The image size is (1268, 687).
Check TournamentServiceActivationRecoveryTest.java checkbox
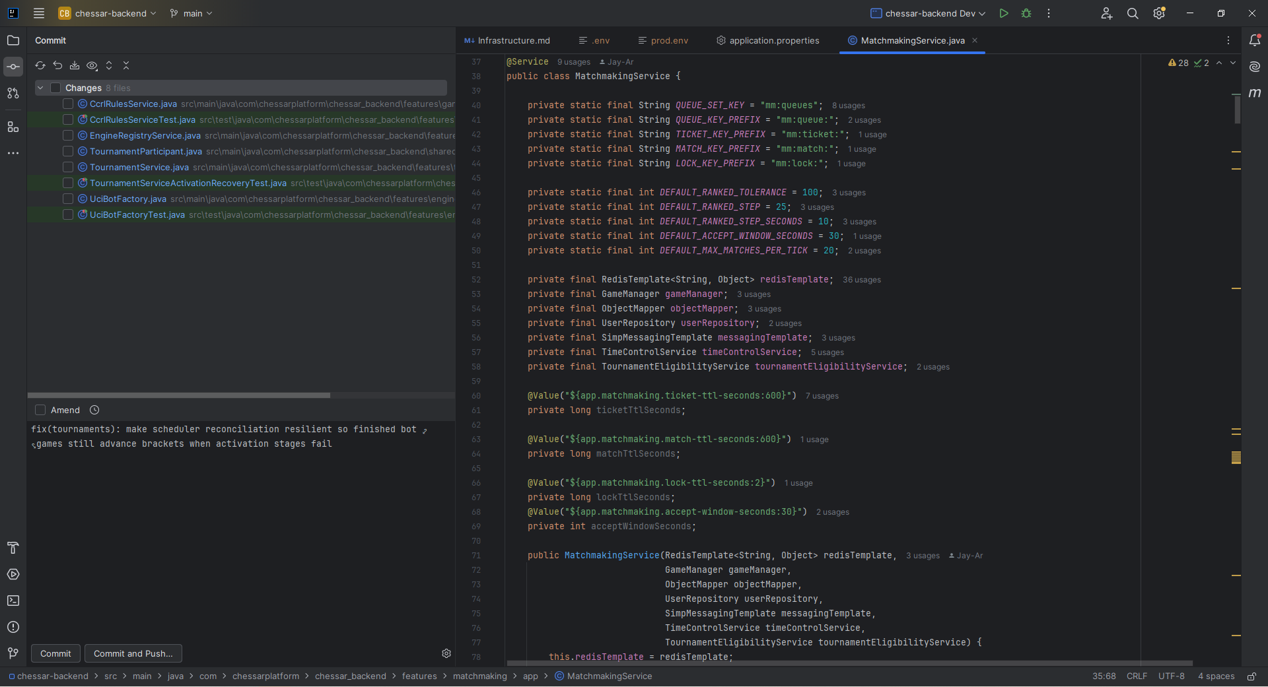click(x=68, y=183)
